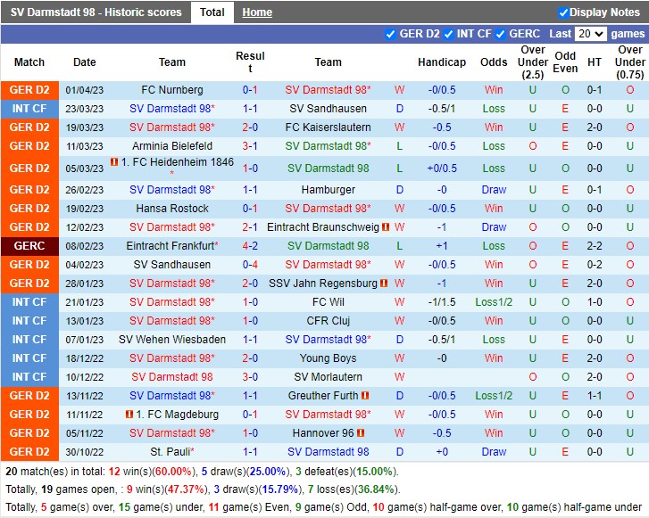
Task: Click the Over Under (0.75) column header
Action: pos(629,62)
